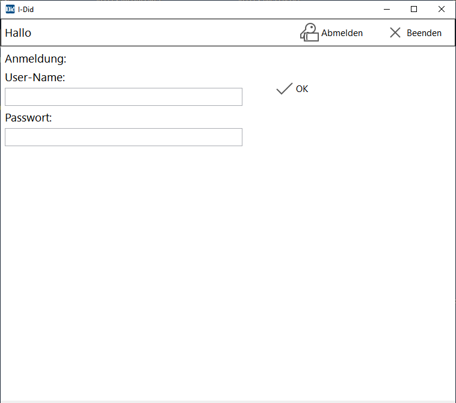This screenshot has height=403, width=456.
Task: Click the Abmelden key-and-lock icon
Action: tap(309, 32)
